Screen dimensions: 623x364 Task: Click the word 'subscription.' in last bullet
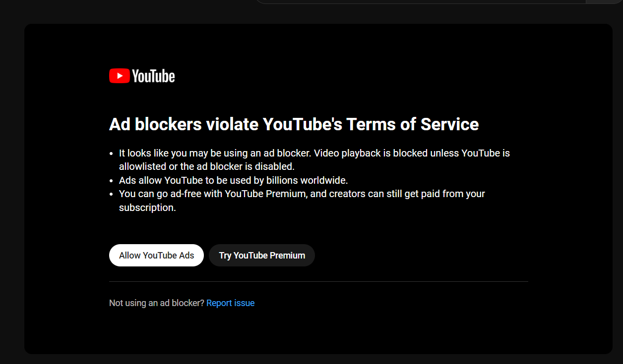pyautogui.click(x=147, y=208)
